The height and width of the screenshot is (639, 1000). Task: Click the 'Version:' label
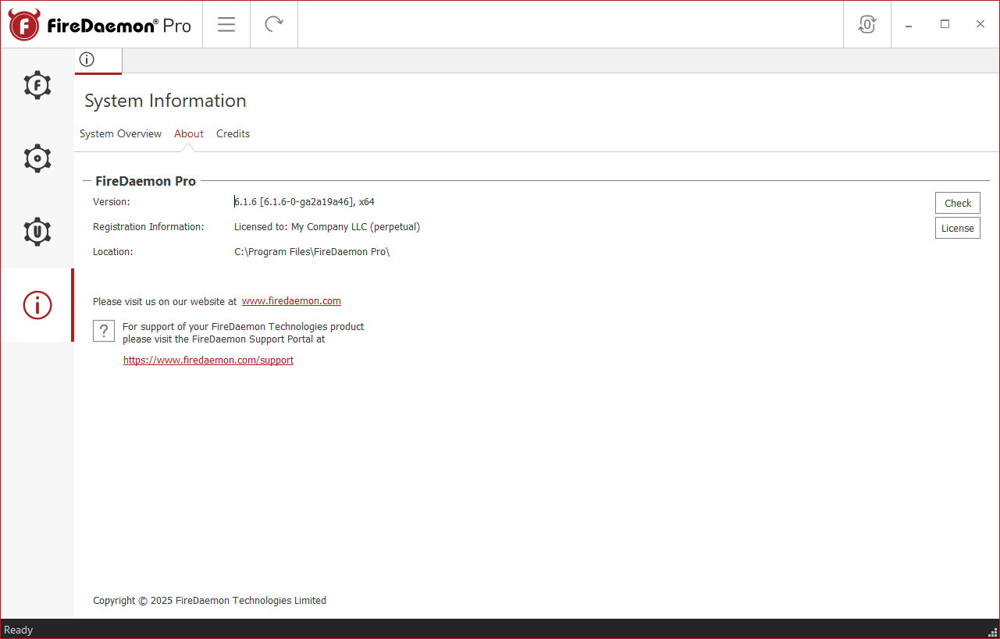click(112, 202)
